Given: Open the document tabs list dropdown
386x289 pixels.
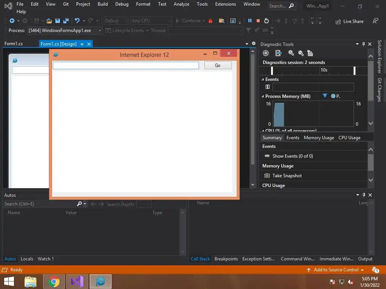Looking at the screenshot, I should point(247,44).
